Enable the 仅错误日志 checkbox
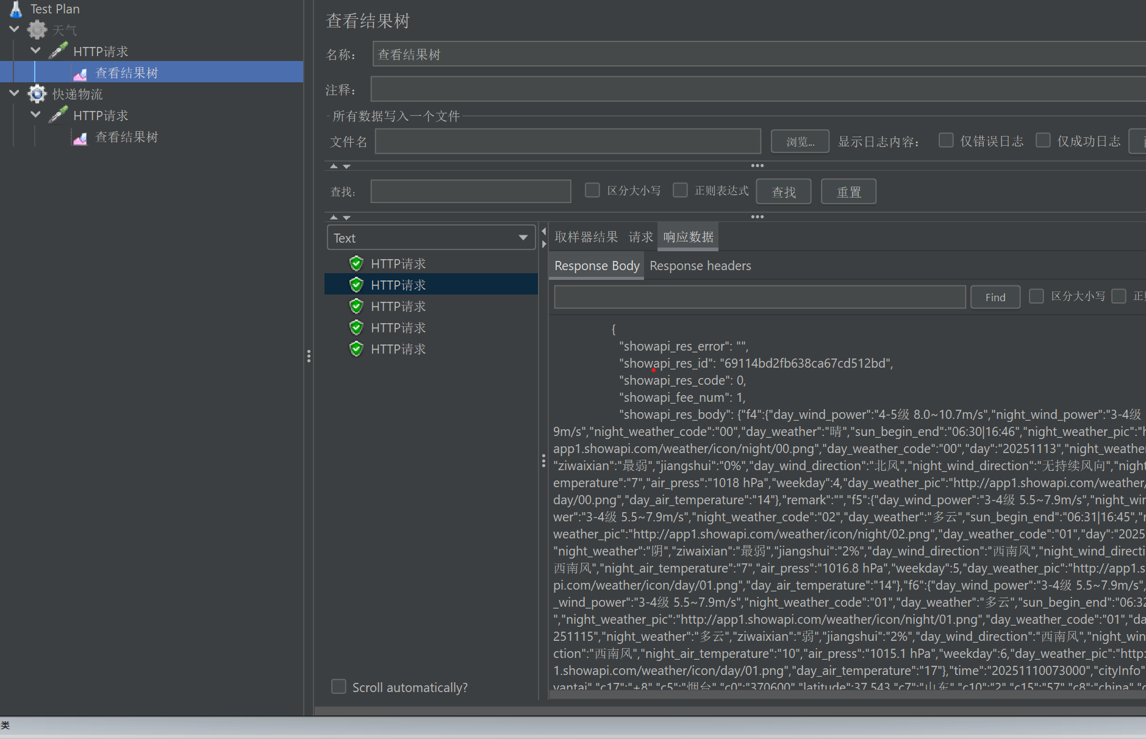This screenshot has height=739, width=1146. pyautogui.click(x=946, y=140)
